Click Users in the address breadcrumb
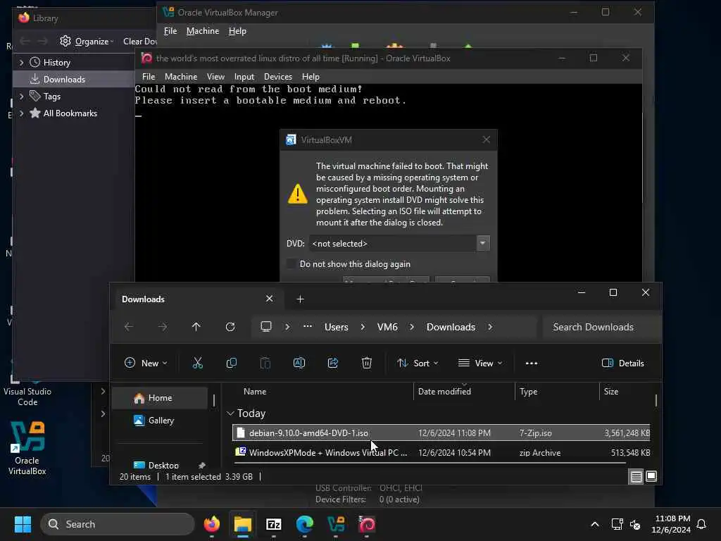Viewport: 721px width, 541px height. tap(336, 327)
